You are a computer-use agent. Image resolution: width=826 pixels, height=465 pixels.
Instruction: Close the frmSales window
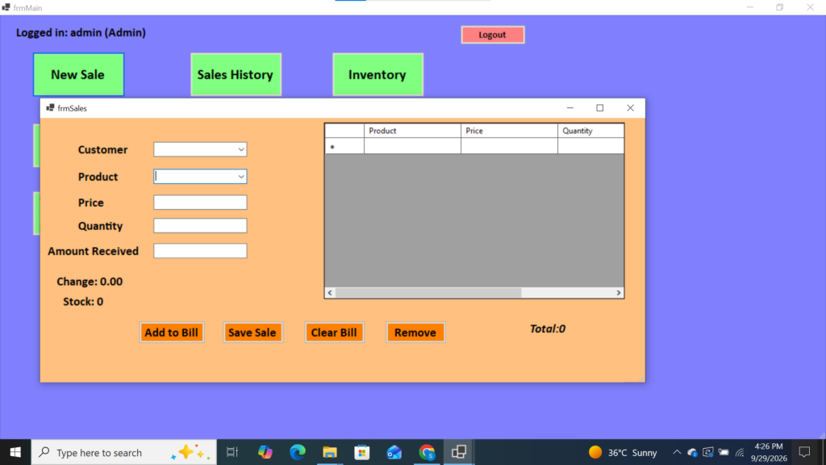point(631,108)
